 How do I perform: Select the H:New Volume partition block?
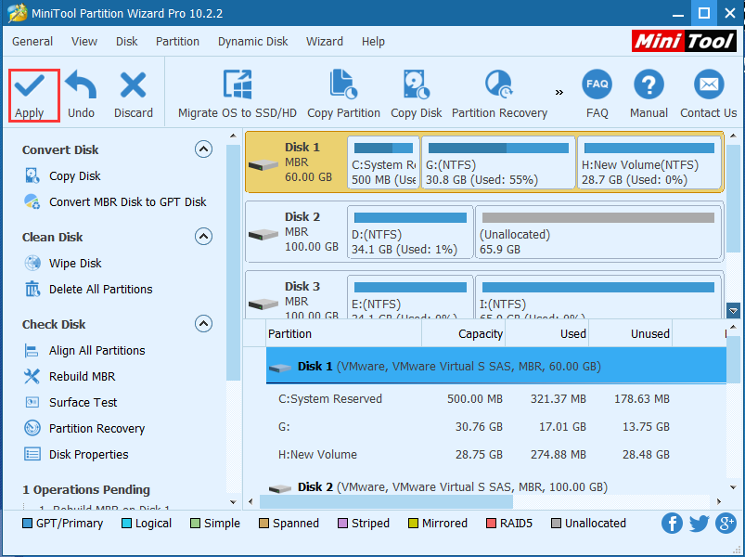[649, 162]
